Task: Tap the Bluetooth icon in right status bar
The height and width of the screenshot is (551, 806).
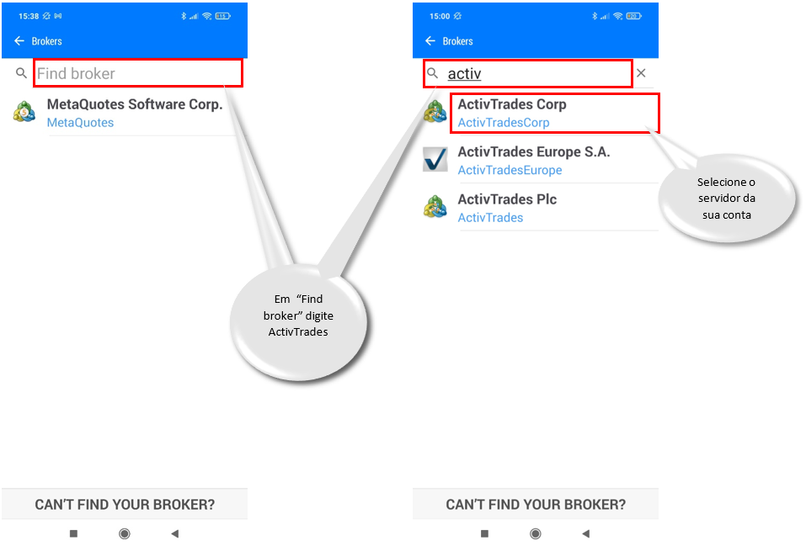Action: coord(595,16)
